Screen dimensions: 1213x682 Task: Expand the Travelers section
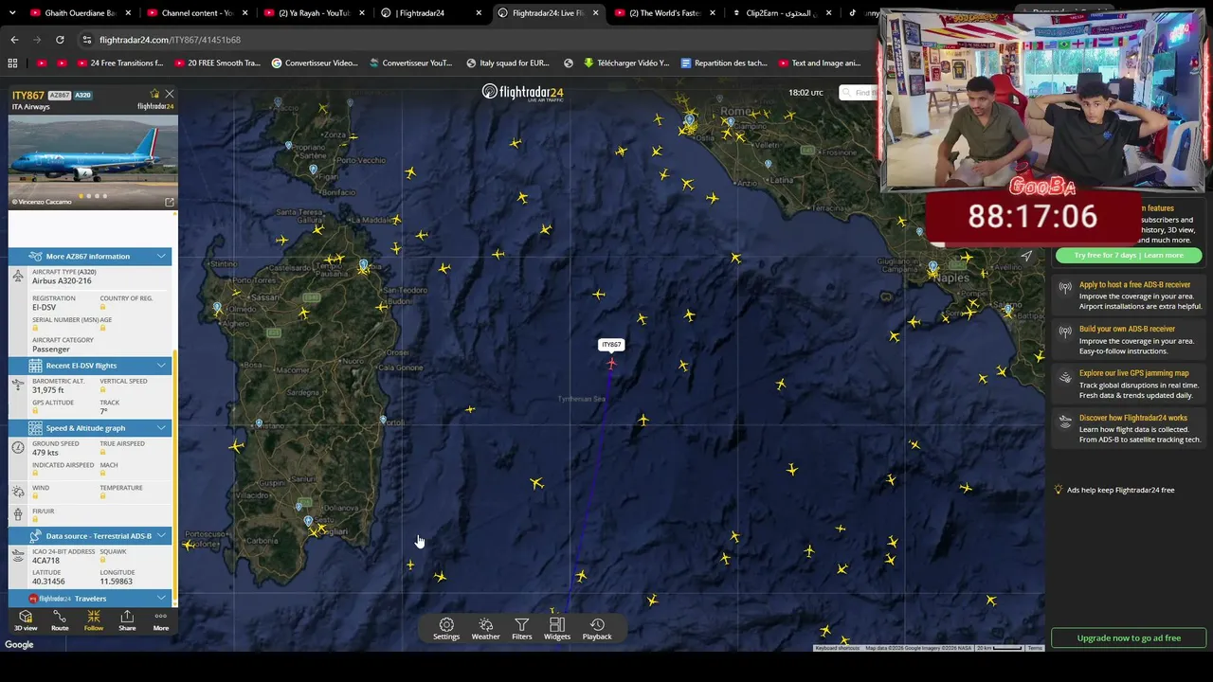coord(90,599)
